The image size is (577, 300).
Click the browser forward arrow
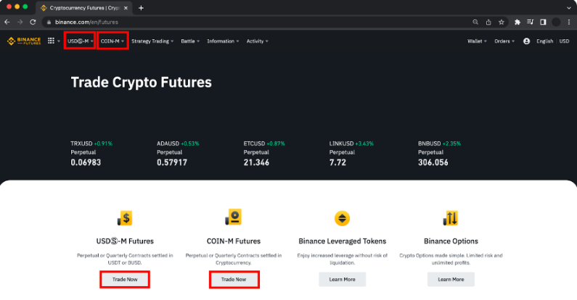pyautogui.click(x=20, y=22)
